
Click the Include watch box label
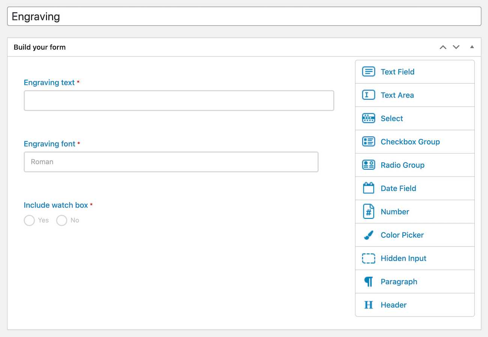click(x=56, y=205)
